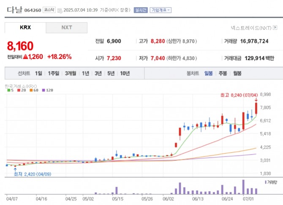This screenshot has height=205, width=283.
Task: Select the 주봉 weekly candle chart
Action: 223,73
